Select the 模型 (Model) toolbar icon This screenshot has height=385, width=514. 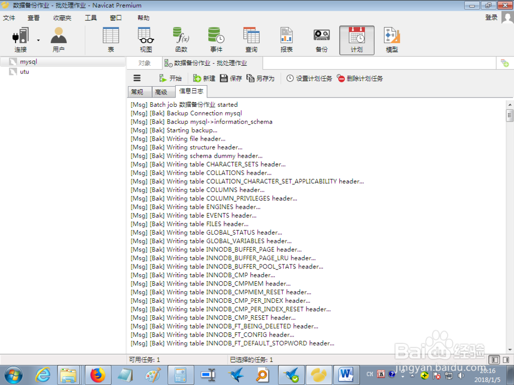pos(392,40)
